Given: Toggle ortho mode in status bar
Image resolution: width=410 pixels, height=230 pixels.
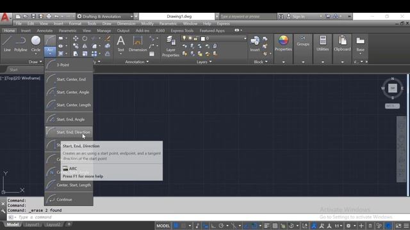Looking at the screenshot, I should [x=213, y=226].
